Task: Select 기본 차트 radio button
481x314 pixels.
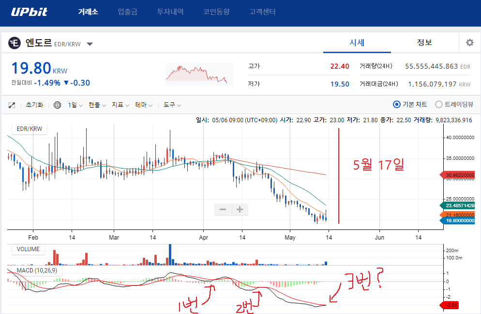Action: coord(397,104)
